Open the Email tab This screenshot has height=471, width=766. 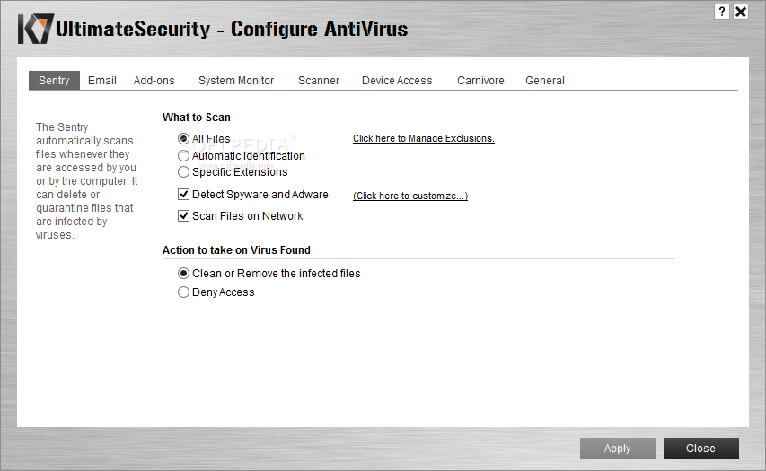(x=102, y=81)
